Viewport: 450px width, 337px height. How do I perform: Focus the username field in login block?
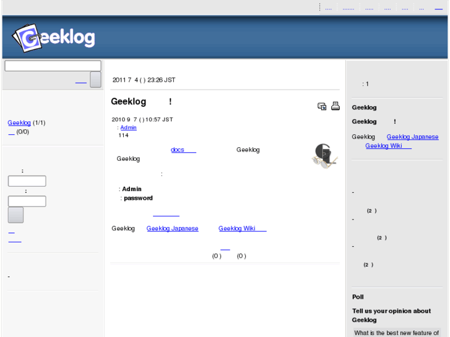coord(27,181)
